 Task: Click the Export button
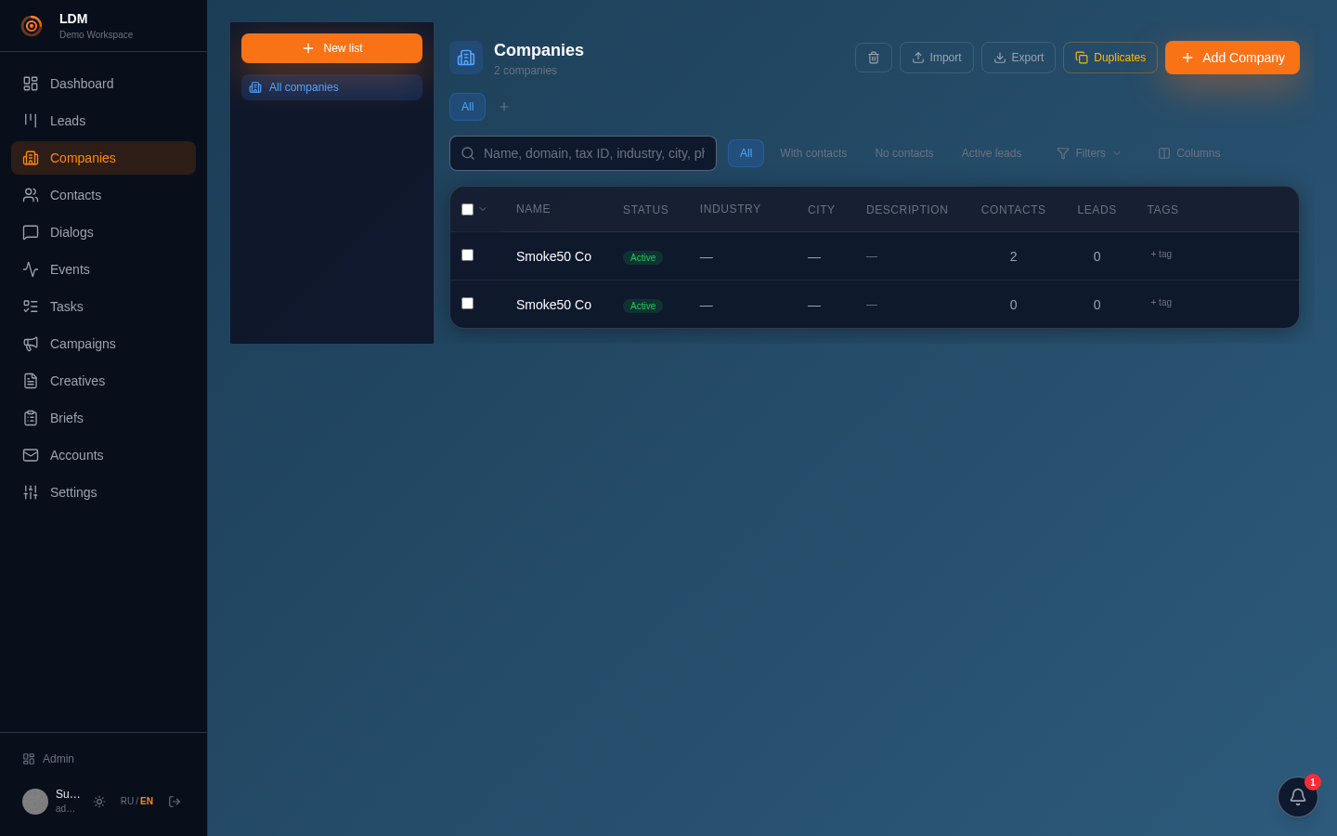click(x=1019, y=58)
